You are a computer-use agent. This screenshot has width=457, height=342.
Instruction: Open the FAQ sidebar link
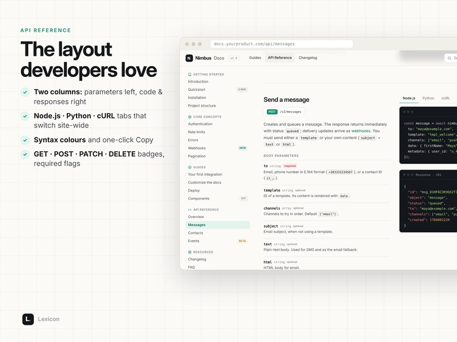pos(191,267)
